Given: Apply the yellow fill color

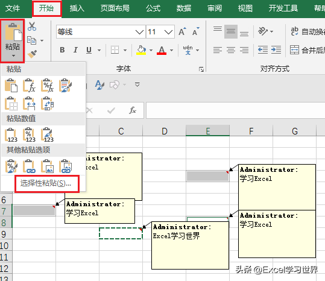Looking at the screenshot, I should pos(141,50).
